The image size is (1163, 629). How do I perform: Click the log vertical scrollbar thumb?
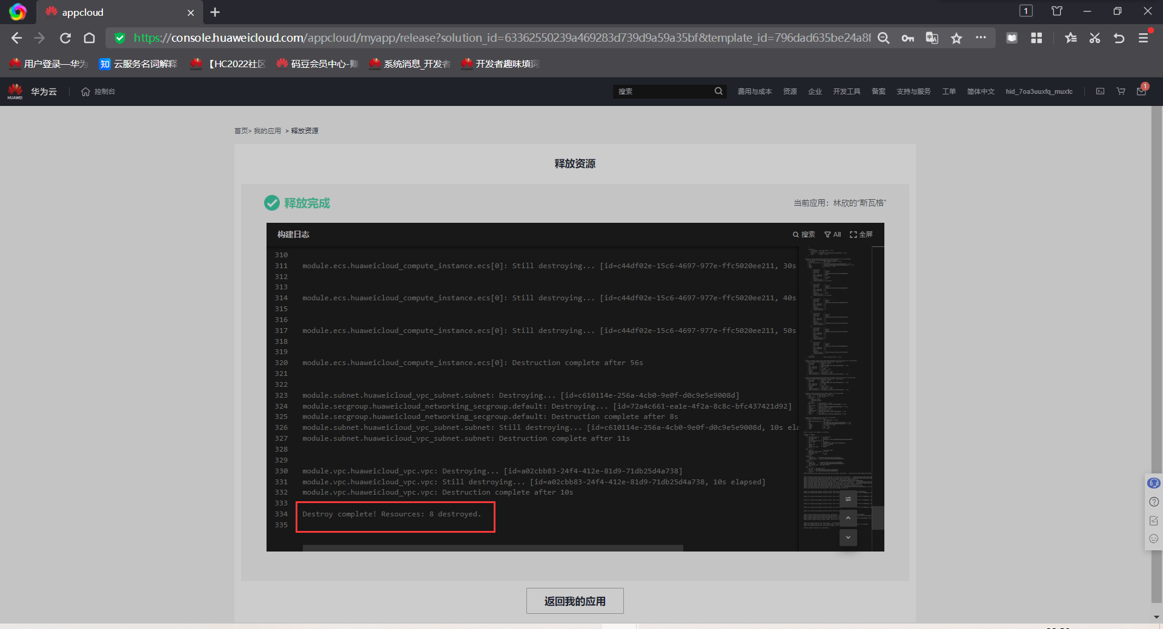click(x=878, y=518)
